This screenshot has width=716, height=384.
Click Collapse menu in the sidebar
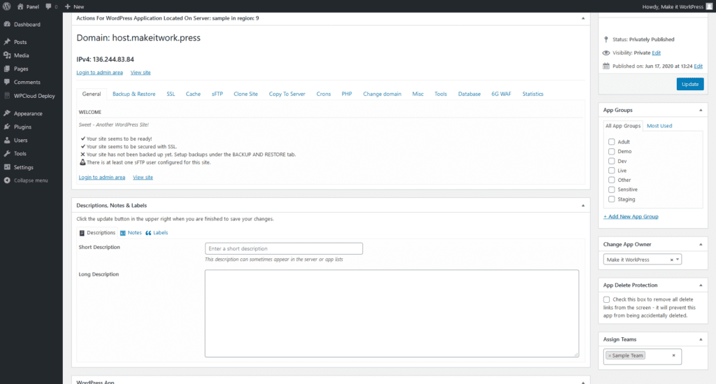point(31,180)
